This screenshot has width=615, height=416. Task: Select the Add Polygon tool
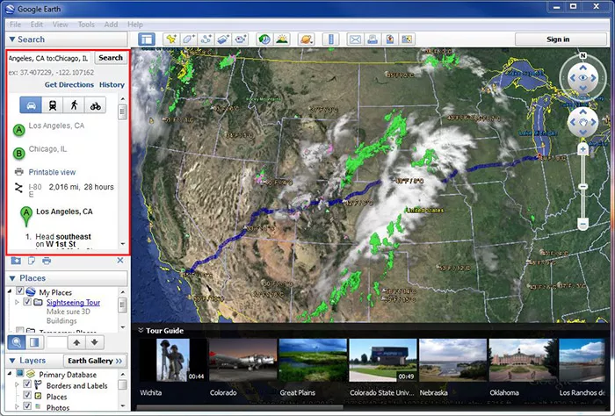click(x=189, y=39)
